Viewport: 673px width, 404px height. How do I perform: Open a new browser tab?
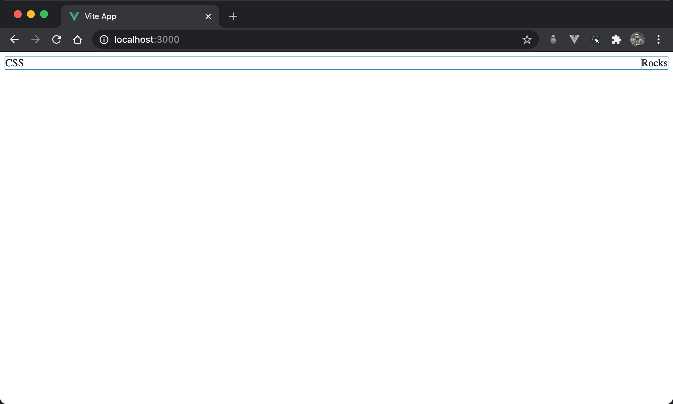coord(233,16)
